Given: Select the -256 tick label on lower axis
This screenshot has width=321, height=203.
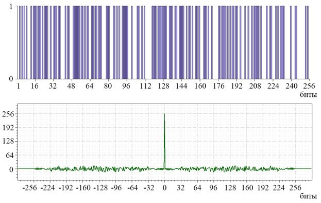Looking at the screenshot, I should point(31,188).
